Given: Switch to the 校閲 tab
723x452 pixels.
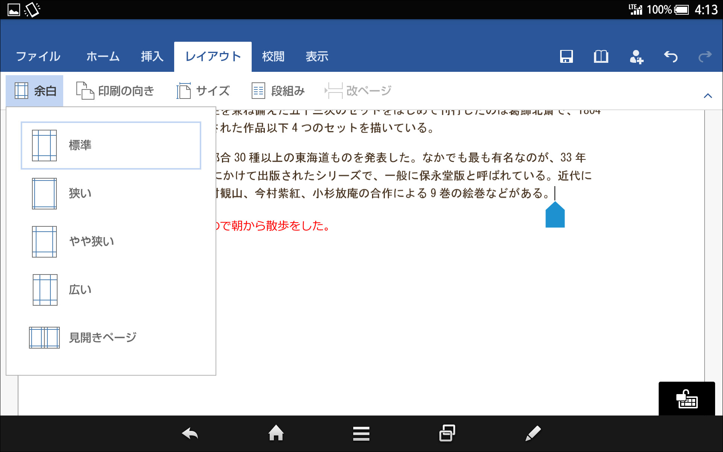Looking at the screenshot, I should pos(273,56).
